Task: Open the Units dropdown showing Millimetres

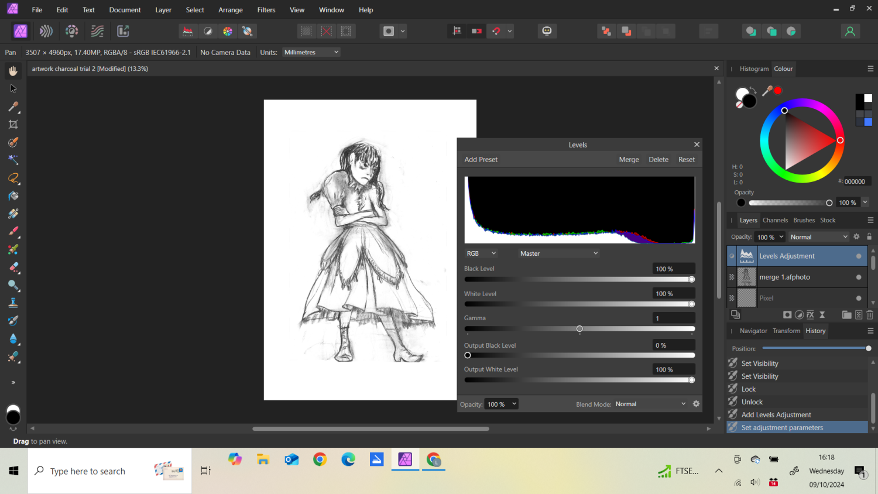Action: point(311,52)
